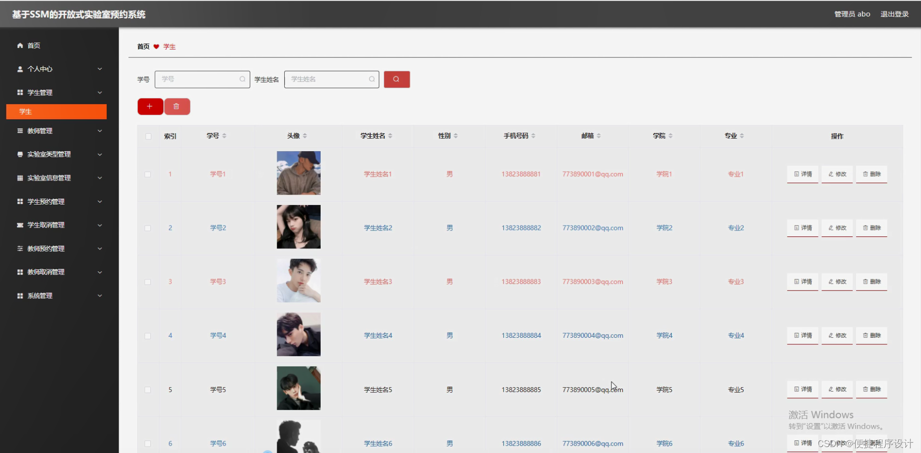Click the red search button icon
The width and height of the screenshot is (921, 453).
coord(397,79)
